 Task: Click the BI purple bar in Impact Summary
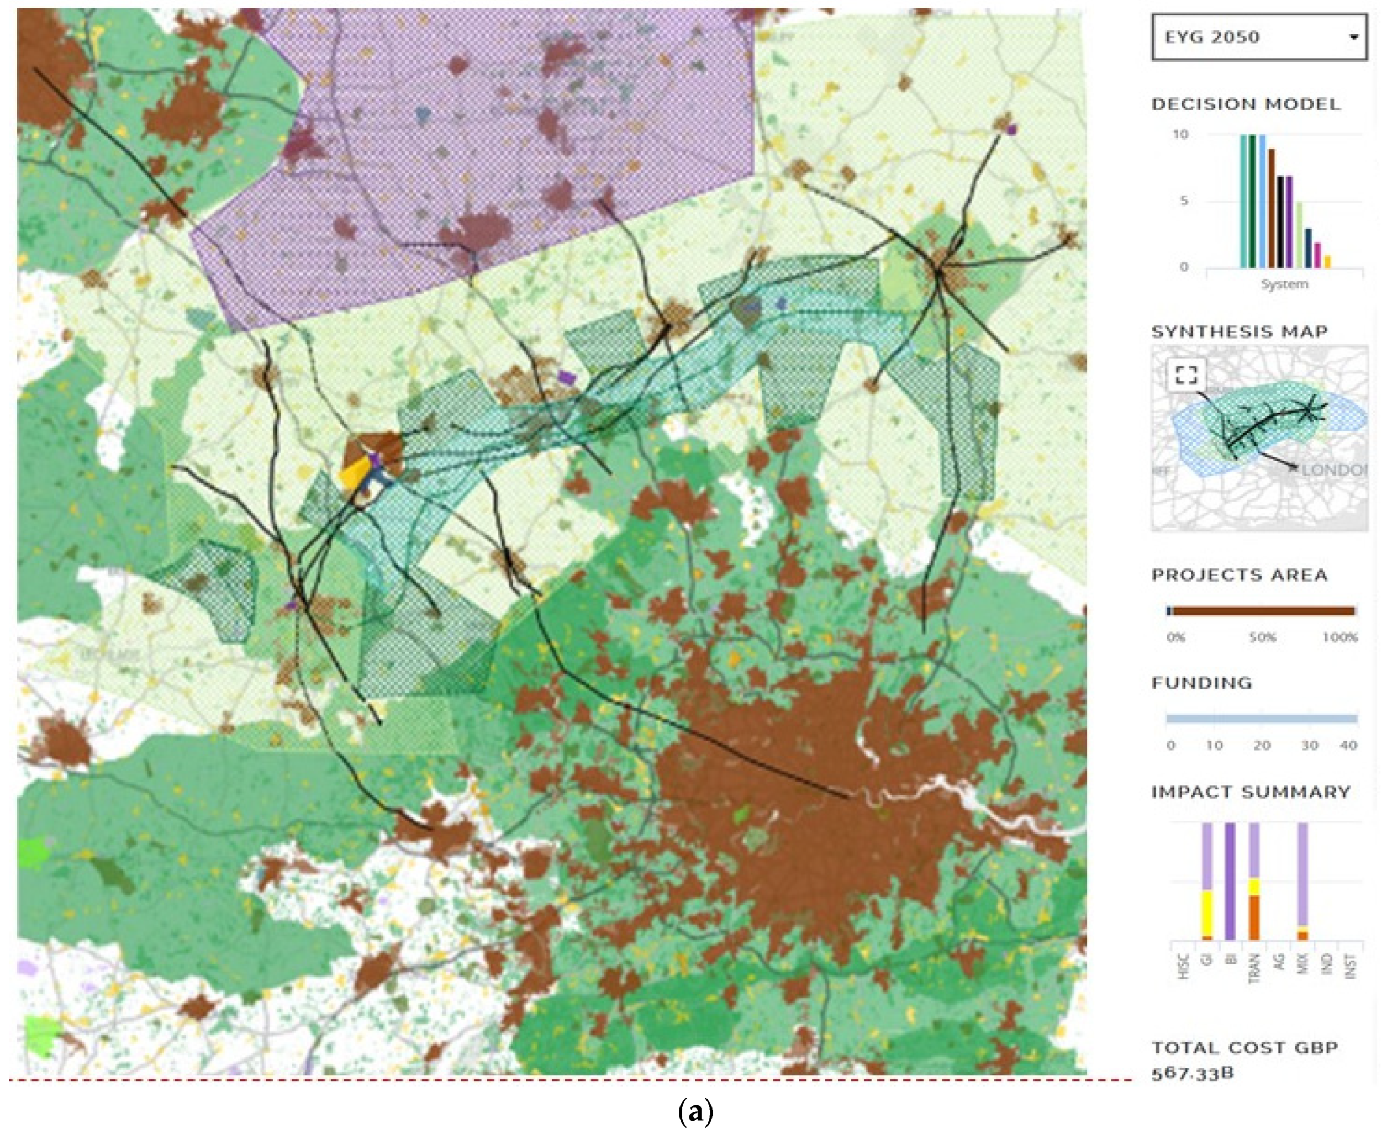(1230, 882)
